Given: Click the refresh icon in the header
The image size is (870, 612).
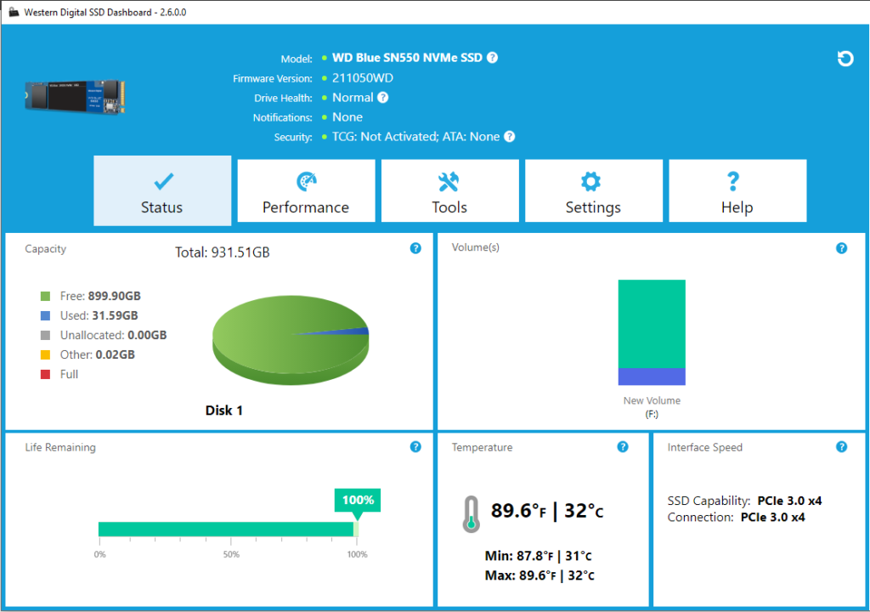Looking at the screenshot, I should point(845,59).
